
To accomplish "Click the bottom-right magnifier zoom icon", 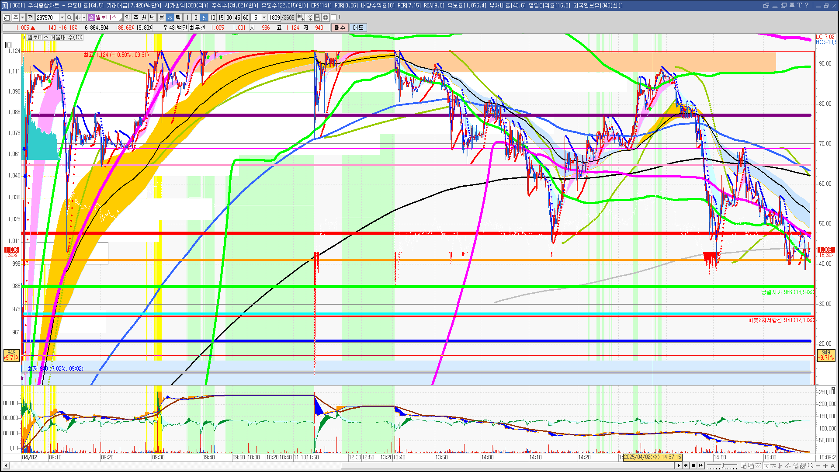I will tap(811, 465).
